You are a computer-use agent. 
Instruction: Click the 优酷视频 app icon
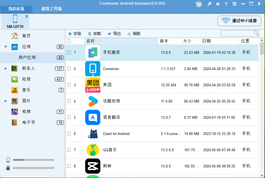(93, 101)
